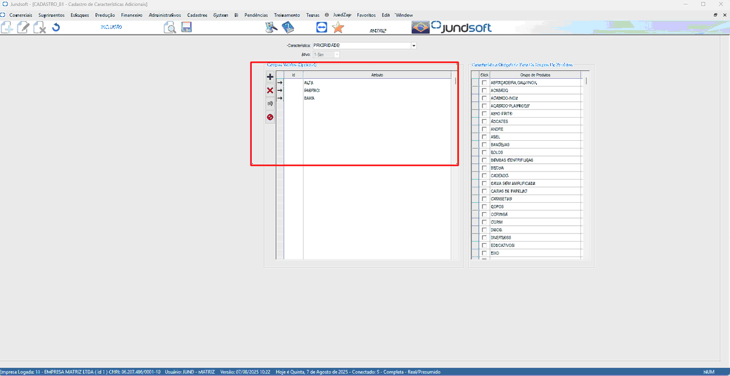Click the Grupo de Produtos column header
Image resolution: width=730 pixels, height=376 pixels.
point(535,75)
